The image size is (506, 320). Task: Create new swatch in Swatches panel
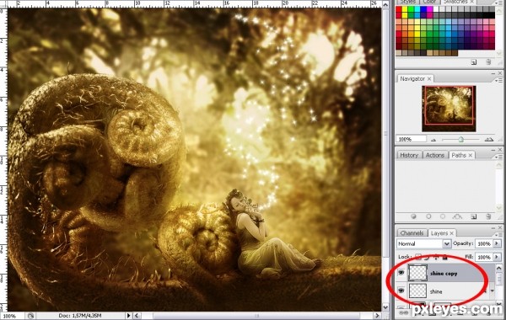point(474,61)
